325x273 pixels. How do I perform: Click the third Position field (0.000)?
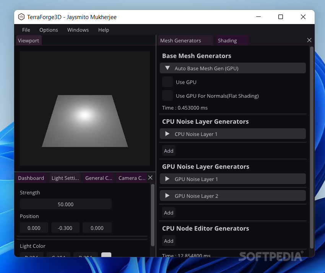coord(97,228)
